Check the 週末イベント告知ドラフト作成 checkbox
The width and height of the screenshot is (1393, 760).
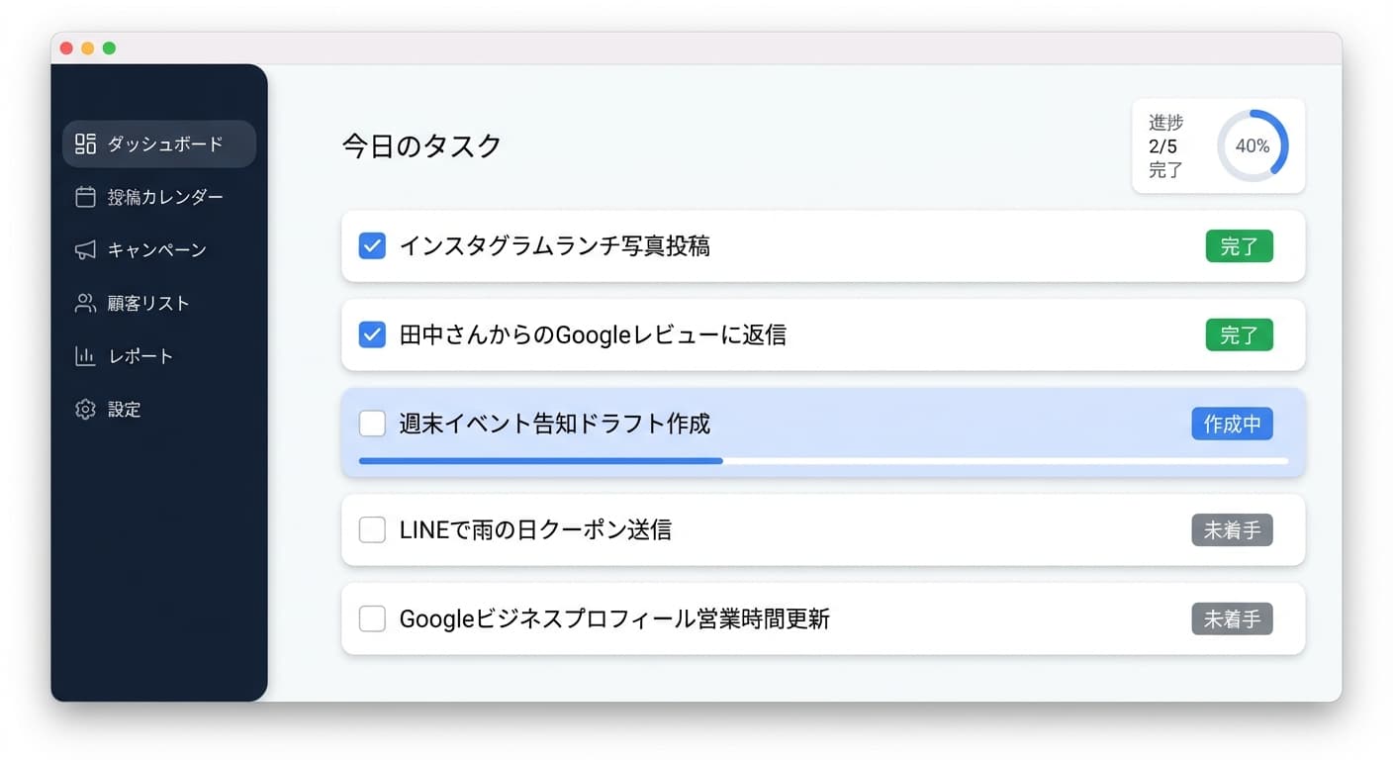coord(372,424)
